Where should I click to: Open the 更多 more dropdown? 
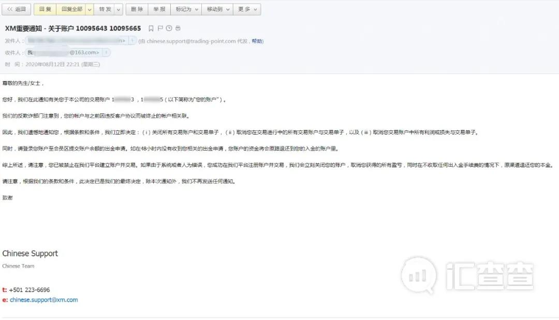[x=247, y=9]
